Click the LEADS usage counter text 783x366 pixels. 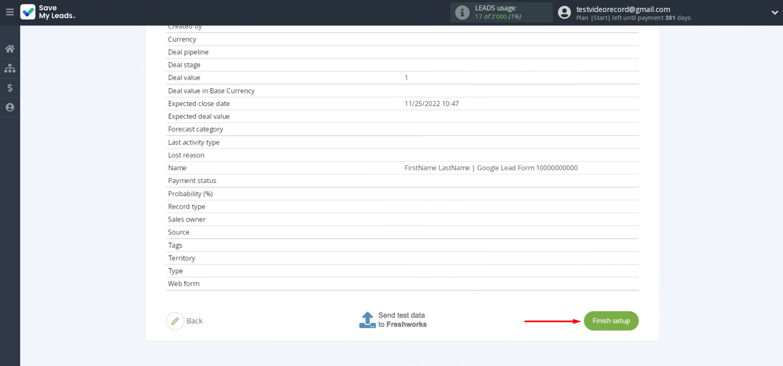(498, 16)
